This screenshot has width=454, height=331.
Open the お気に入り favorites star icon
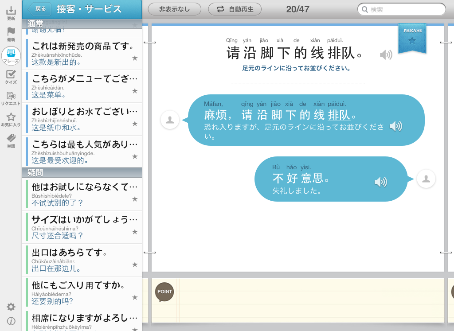click(11, 119)
